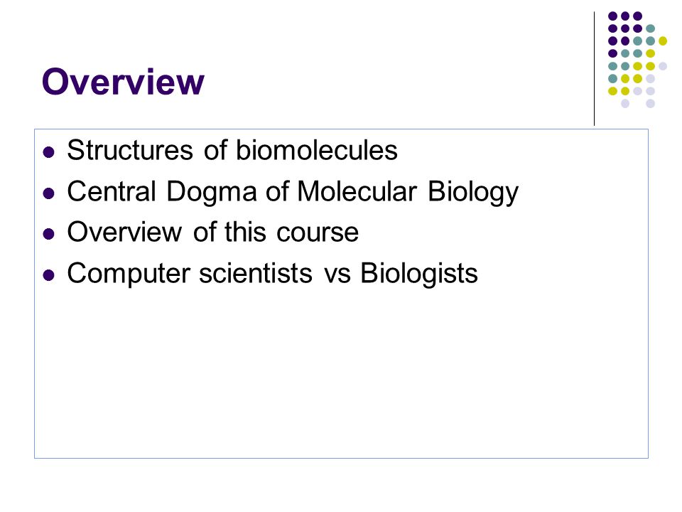Click the word "Biologists" in last bullet
The height and width of the screenshot is (512, 682).
(x=419, y=273)
